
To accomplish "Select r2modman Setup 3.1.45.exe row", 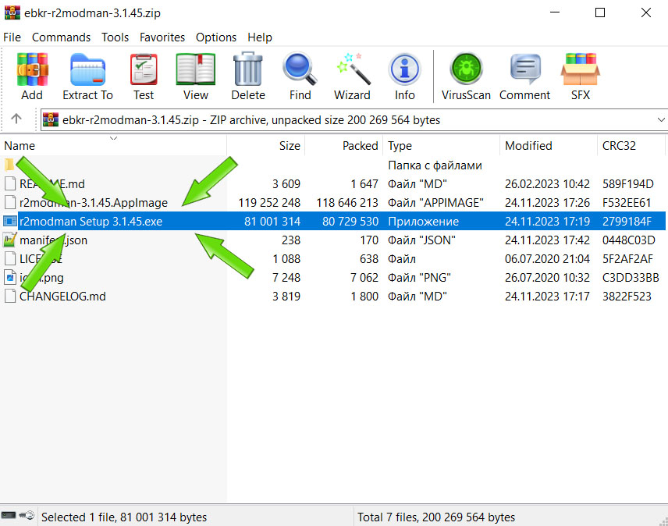I will click(334, 222).
